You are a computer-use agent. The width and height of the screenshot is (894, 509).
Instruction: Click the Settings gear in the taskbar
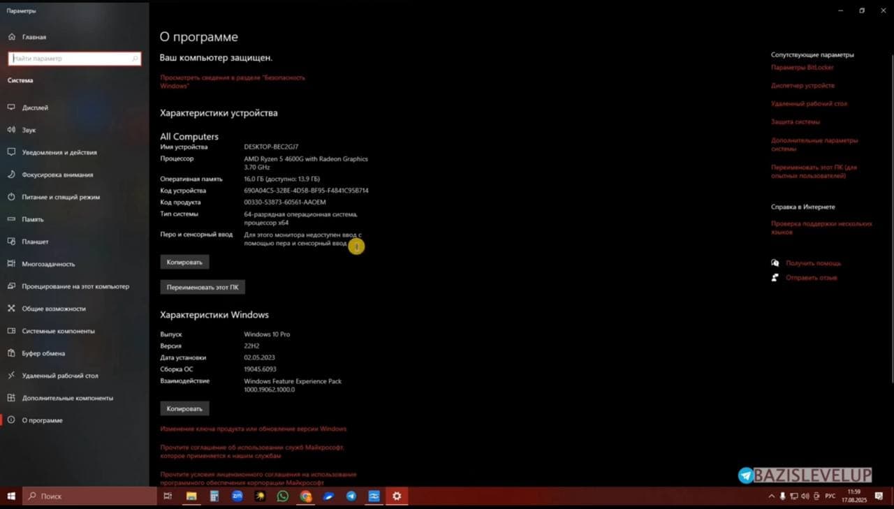(x=397, y=496)
